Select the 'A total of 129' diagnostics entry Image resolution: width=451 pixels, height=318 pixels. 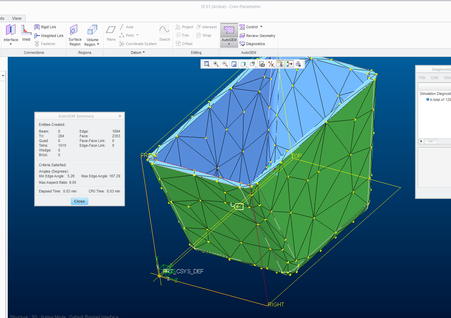pos(440,100)
